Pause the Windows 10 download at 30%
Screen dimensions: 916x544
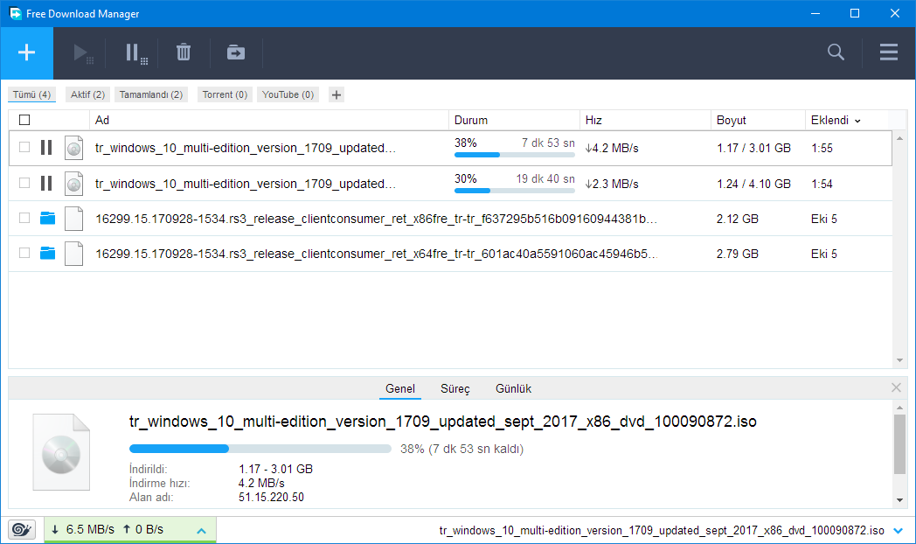tap(46, 184)
